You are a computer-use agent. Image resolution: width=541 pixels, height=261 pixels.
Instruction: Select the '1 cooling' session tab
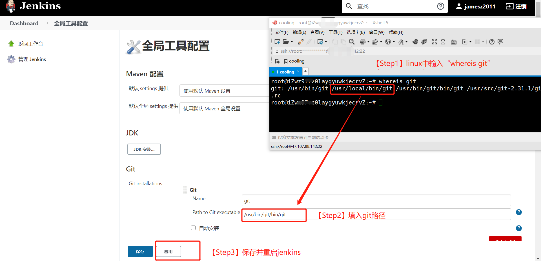(285, 72)
